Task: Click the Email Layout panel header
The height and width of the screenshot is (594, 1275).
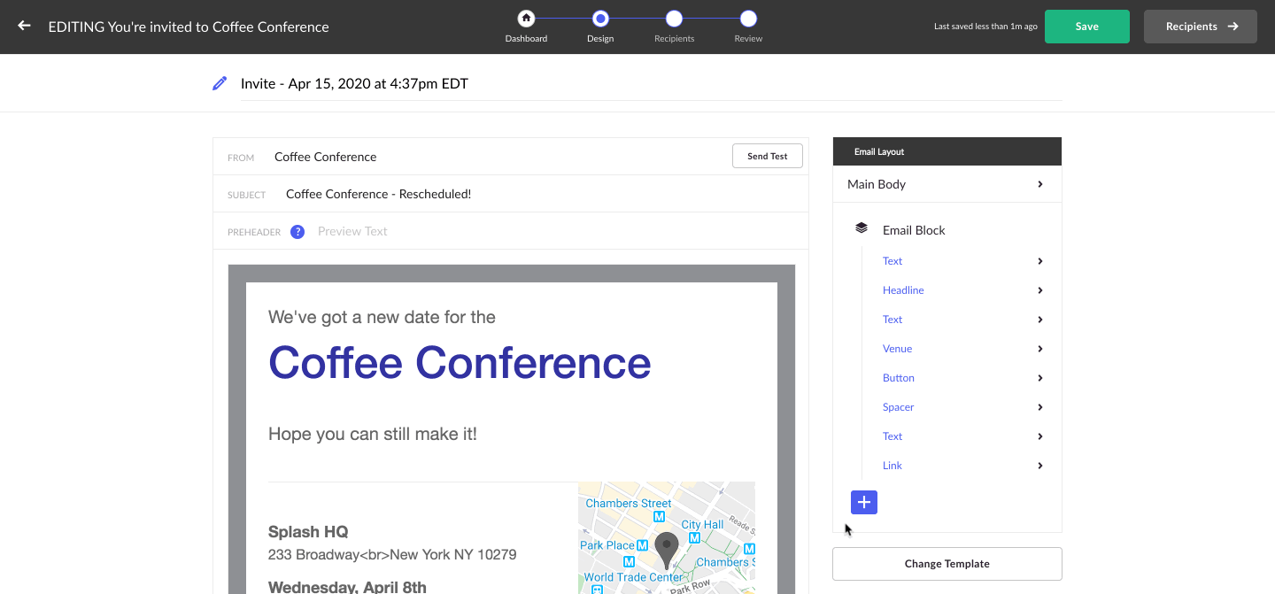Action: [947, 151]
